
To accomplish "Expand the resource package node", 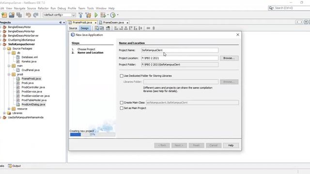I will pos(9,109).
